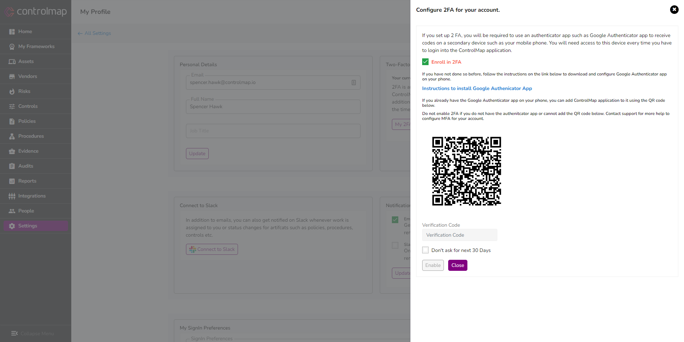Open the Home menu item
This screenshot has width=684, height=342.
coord(36,32)
